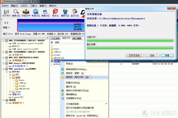Screen dimensions: 178x118
Task: Expand the image folder tree node
Action: click(10, 91)
